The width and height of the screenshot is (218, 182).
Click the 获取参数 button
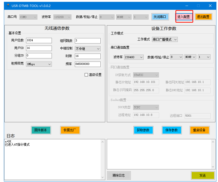[143, 130]
